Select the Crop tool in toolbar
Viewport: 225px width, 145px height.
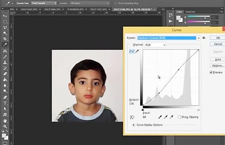(5, 39)
